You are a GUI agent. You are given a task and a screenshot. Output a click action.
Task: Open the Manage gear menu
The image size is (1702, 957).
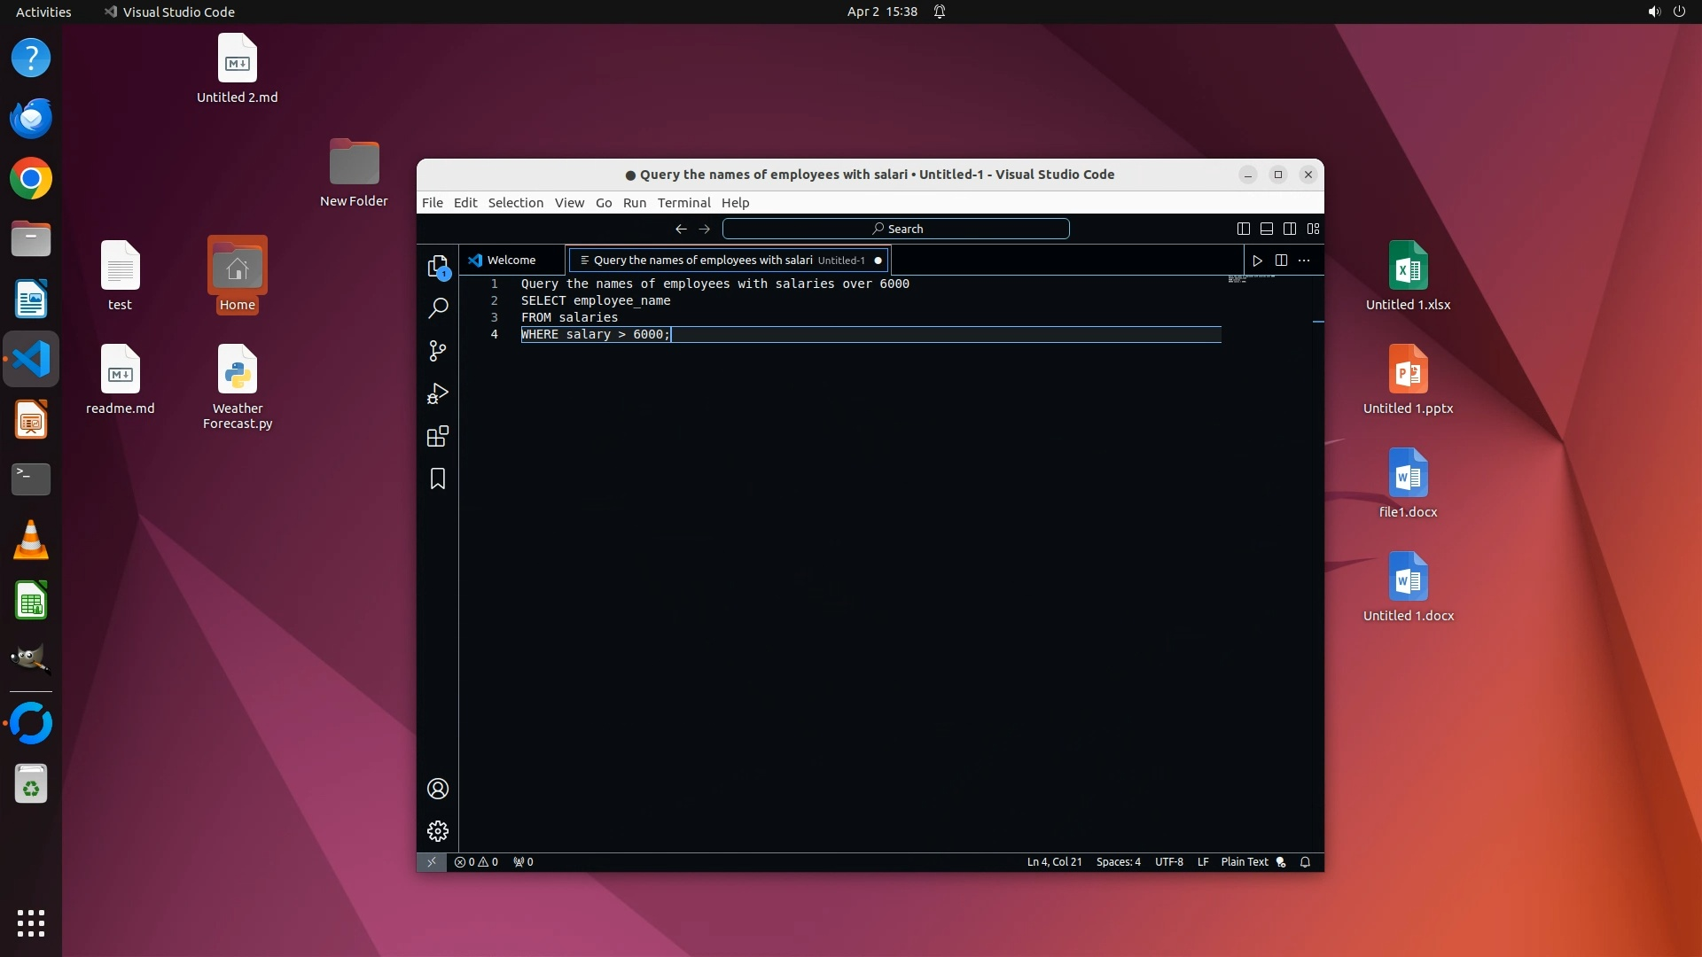click(438, 831)
